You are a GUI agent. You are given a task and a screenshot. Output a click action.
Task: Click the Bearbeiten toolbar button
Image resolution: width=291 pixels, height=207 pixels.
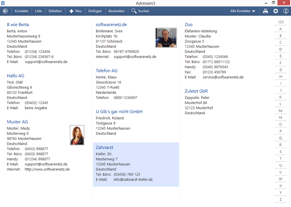coord(116,11)
